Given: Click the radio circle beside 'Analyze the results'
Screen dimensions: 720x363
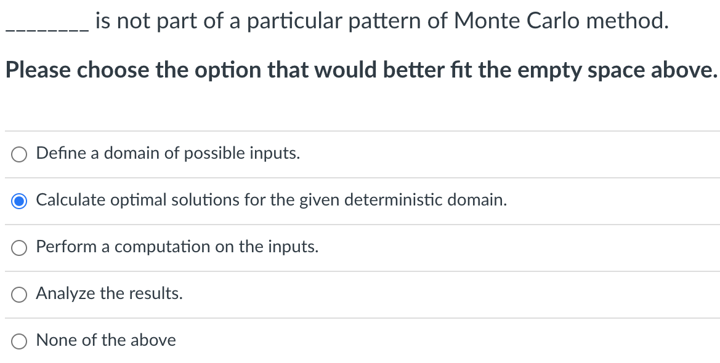Looking at the screenshot, I should coord(18,294).
